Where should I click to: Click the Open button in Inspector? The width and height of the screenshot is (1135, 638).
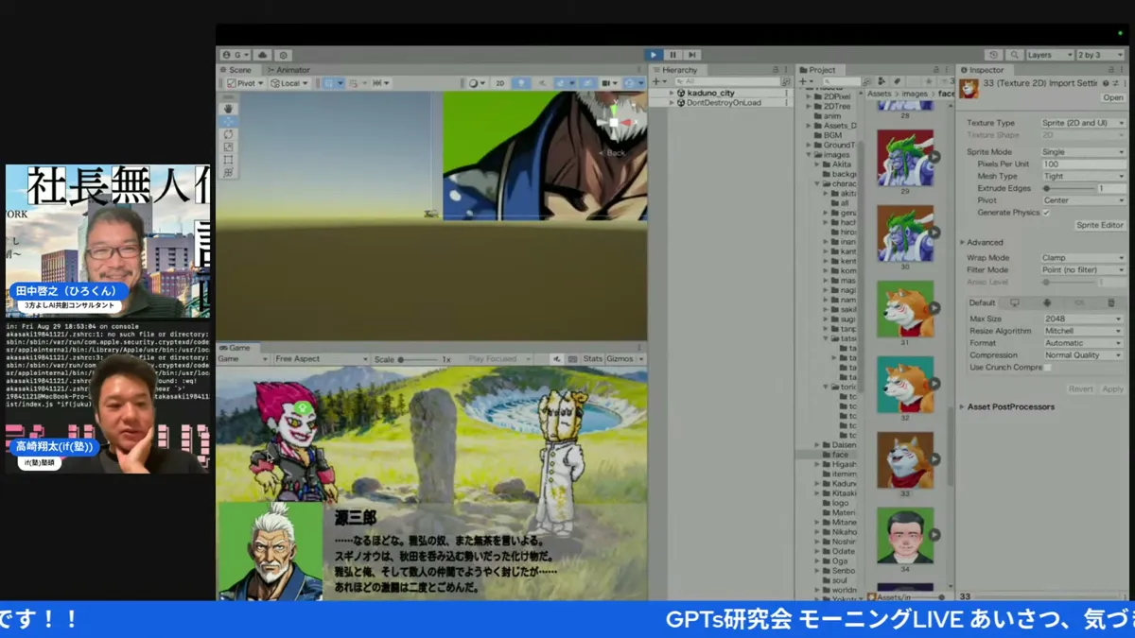click(x=1112, y=97)
